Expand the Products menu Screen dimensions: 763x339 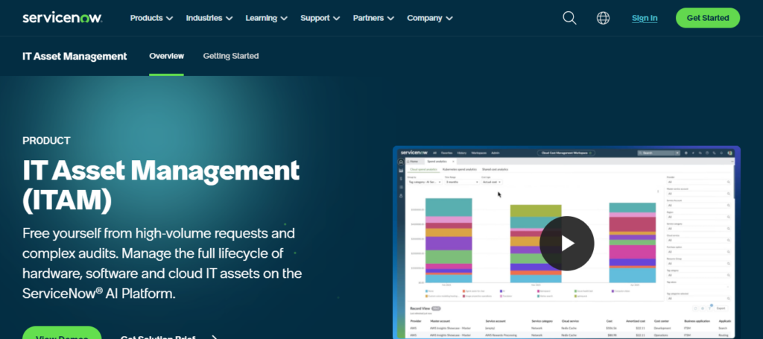[151, 18]
